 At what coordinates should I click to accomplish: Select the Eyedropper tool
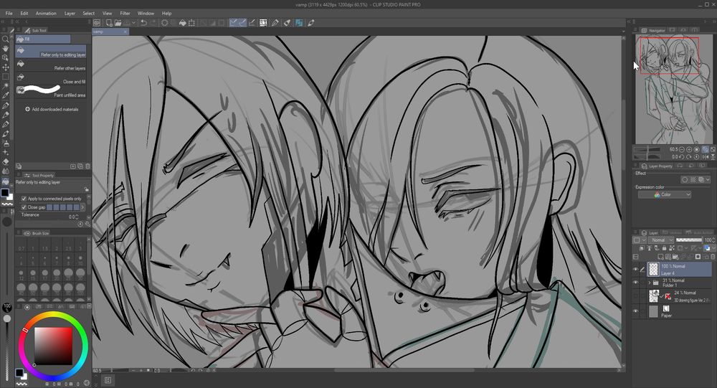click(x=6, y=95)
